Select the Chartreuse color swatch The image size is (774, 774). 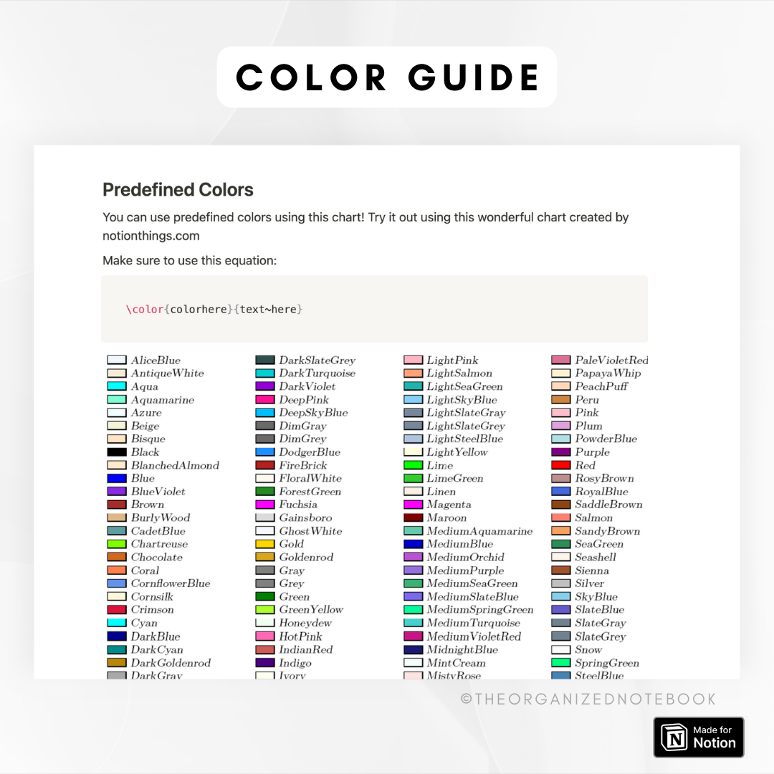point(117,544)
